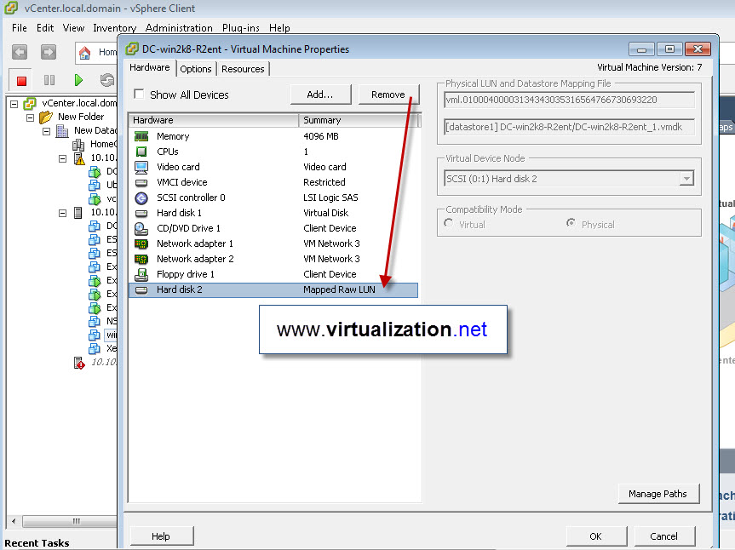Click the LSI Logic SAS summary text
735x550 pixels.
pyautogui.click(x=330, y=198)
